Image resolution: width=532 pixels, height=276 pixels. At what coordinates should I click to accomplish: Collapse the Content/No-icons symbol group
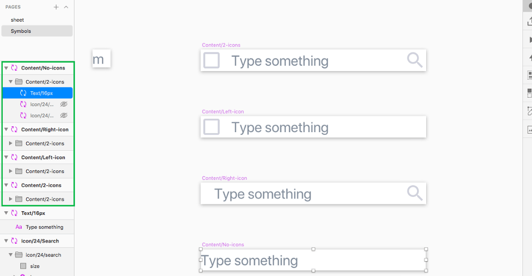coord(6,68)
